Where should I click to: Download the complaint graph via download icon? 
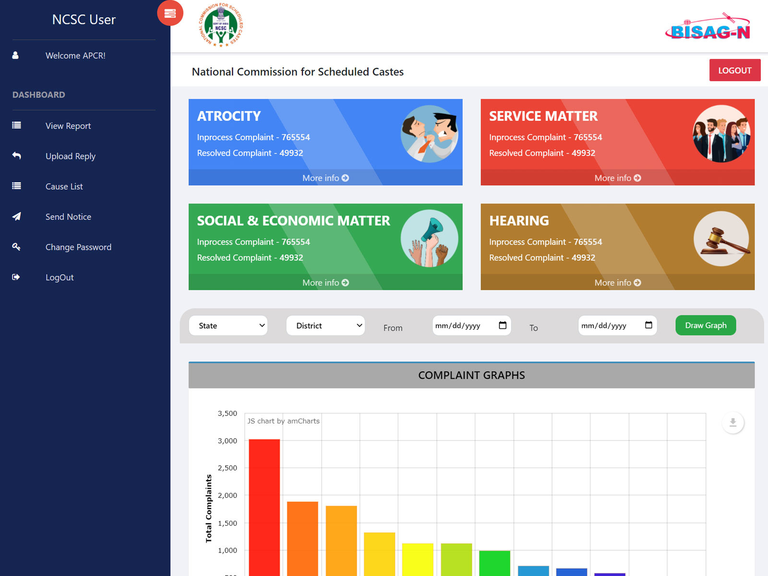coord(732,423)
